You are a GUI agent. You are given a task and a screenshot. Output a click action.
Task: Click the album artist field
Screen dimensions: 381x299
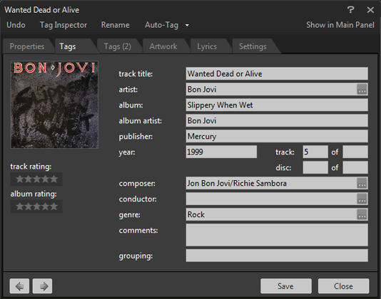(277, 121)
